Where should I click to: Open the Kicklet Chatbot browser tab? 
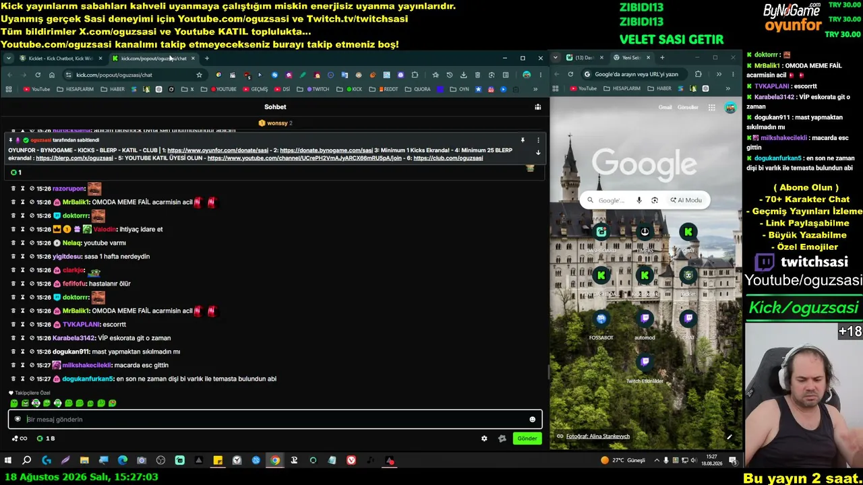pos(61,59)
